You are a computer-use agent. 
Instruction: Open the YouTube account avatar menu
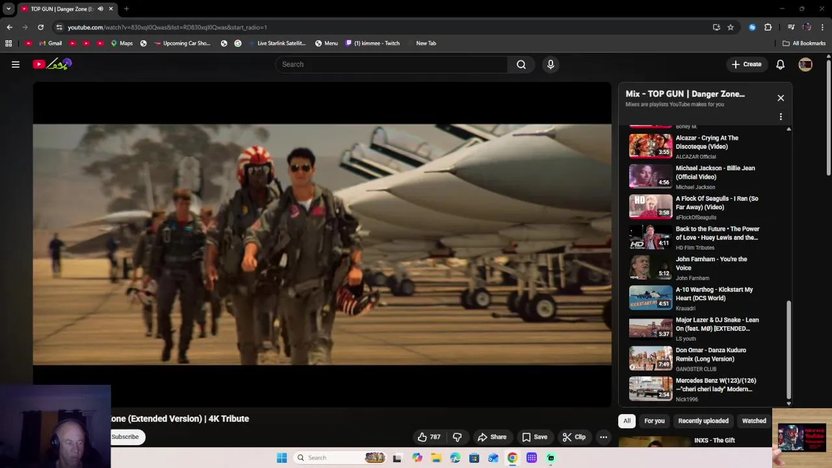click(805, 64)
